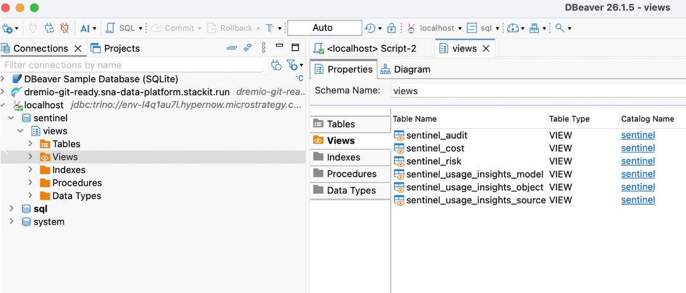
Task: Switch to the Projects panel tab
Action: (x=116, y=49)
